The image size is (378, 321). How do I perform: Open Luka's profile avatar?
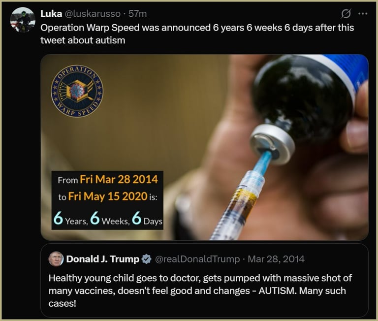(x=23, y=20)
